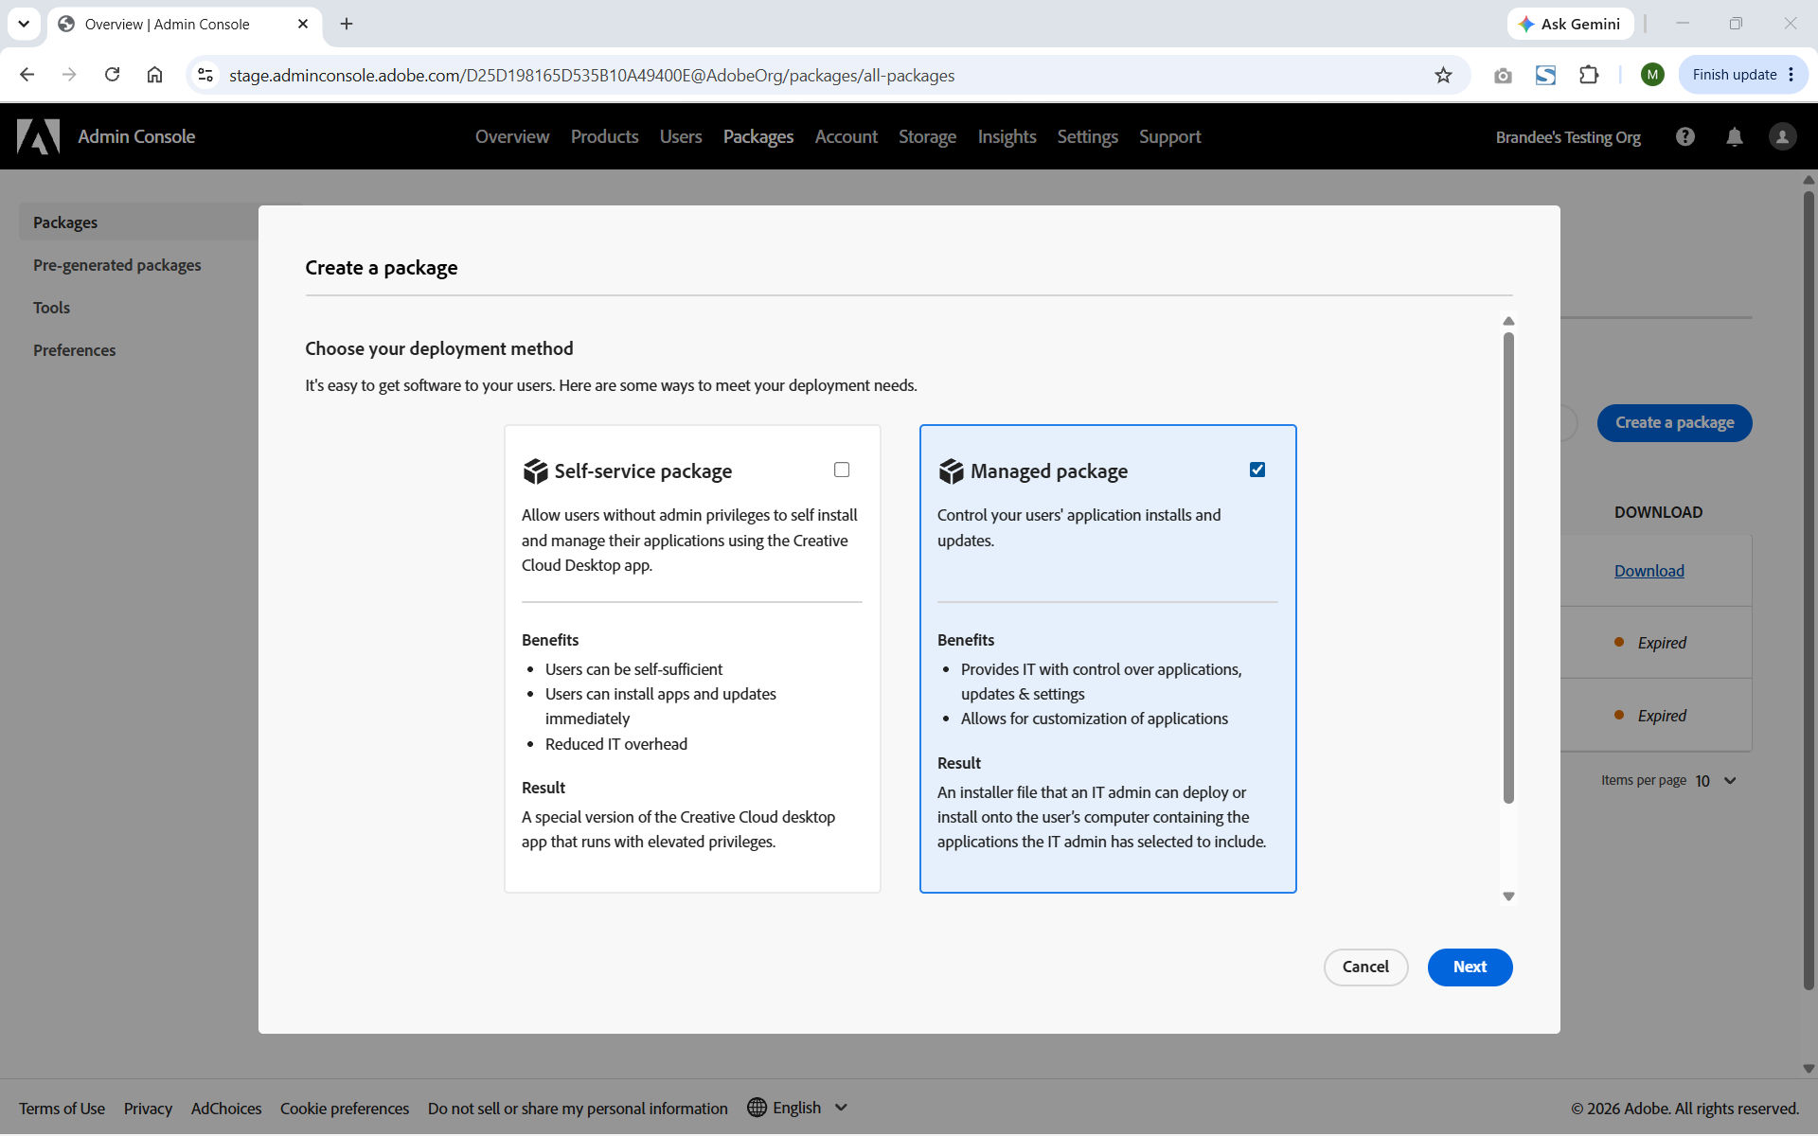
Task: Uncheck the Managed package checkbox
Action: [1257, 470]
